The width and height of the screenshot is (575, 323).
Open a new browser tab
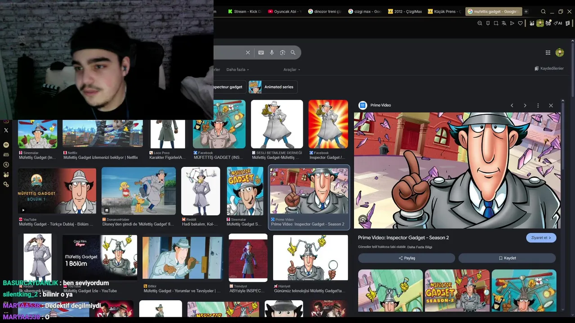[526, 12]
